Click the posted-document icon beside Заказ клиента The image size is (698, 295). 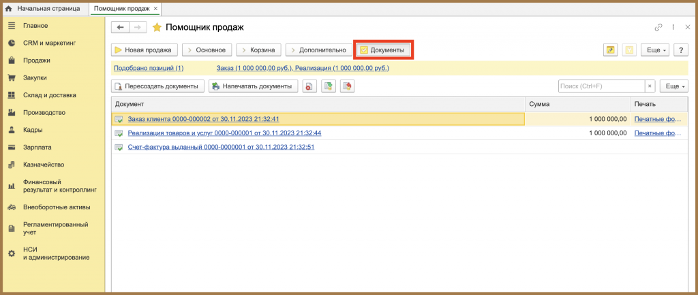119,119
